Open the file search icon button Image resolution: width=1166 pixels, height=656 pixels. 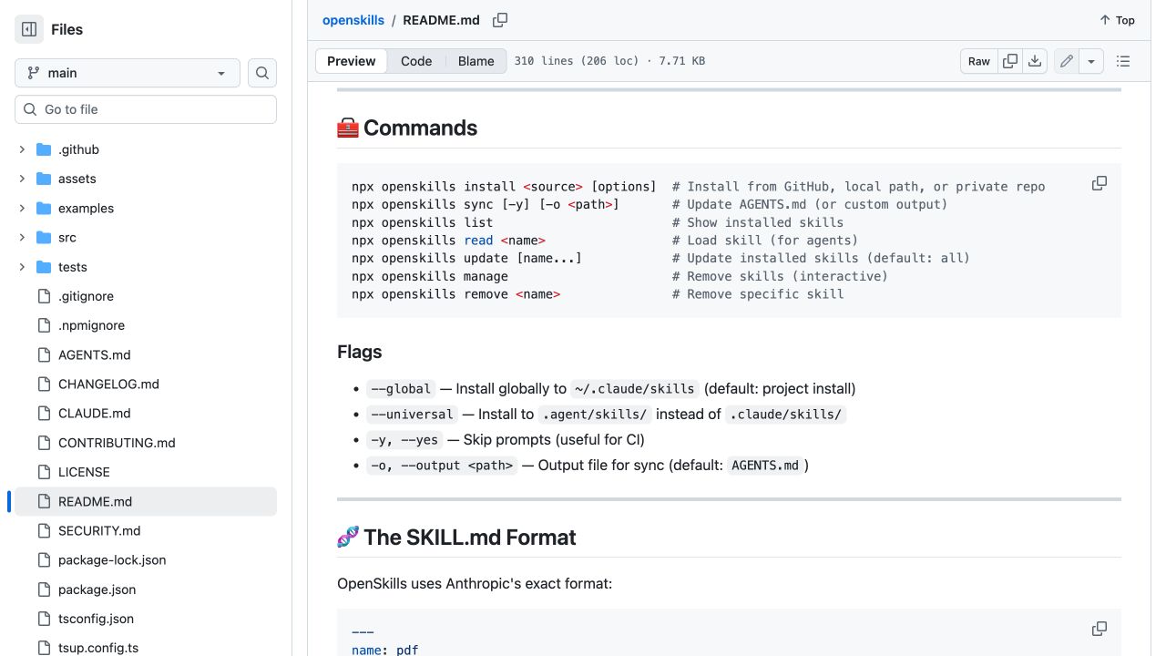pyautogui.click(x=262, y=73)
